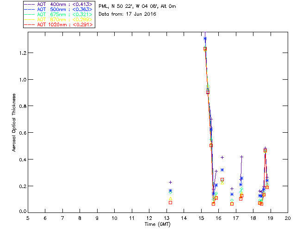Click the red square at 0.25 after 16 GMT
Image resolution: width=296 pixels, height=236 pixels.
(222, 180)
